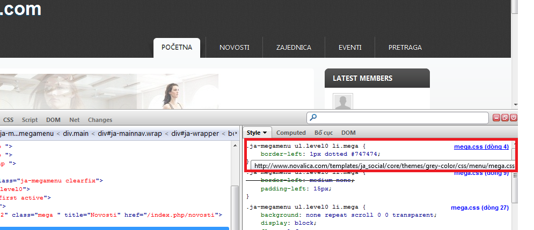Open the mega.css (dòng 4) source link
The image size is (534, 230).
point(481,147)
